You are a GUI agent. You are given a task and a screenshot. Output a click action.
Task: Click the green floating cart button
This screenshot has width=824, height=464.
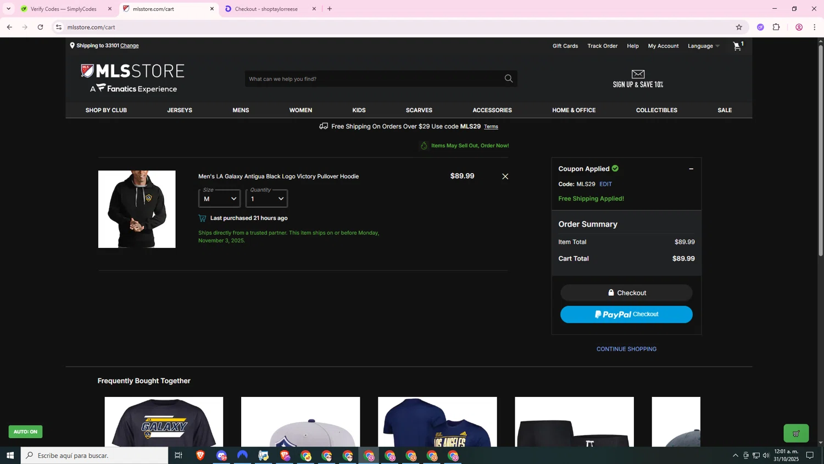pyautogui.click(x=796, y=433)
